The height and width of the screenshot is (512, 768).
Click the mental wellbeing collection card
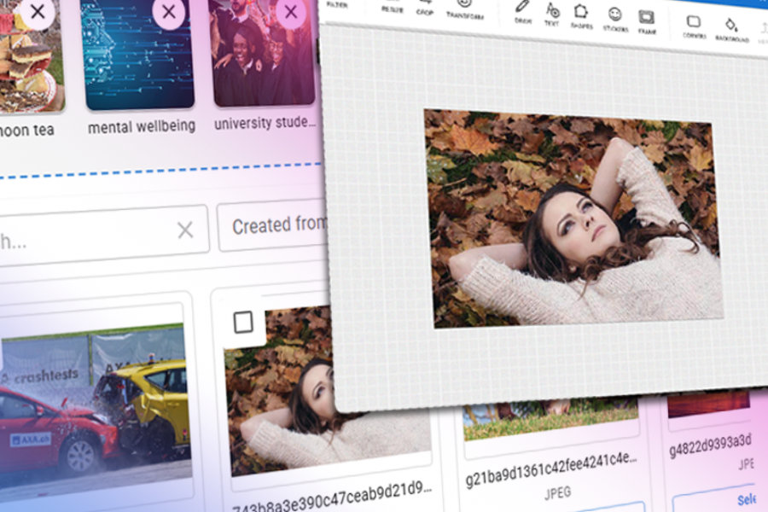tap(139, 53)
